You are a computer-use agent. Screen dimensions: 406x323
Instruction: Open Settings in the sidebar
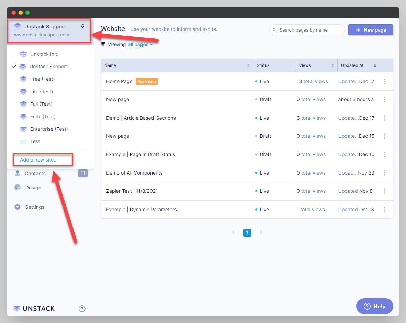[x=35, y=207]
